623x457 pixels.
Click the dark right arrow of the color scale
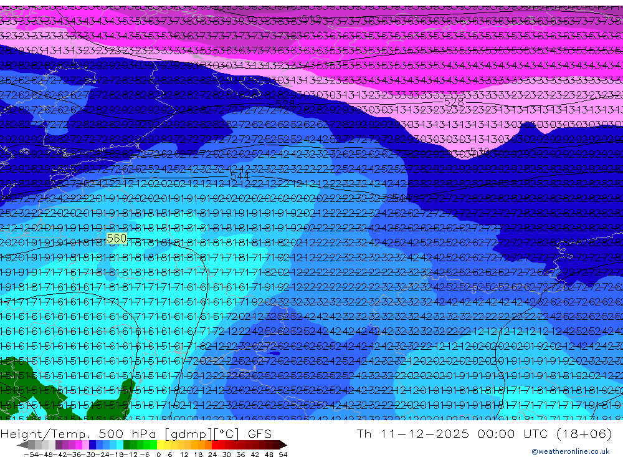[283, 445]
